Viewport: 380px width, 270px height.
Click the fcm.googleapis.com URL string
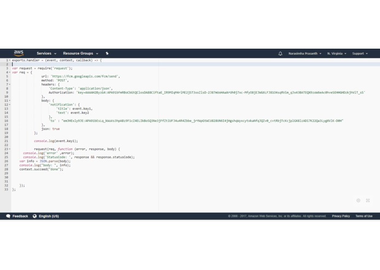point(84,77)
